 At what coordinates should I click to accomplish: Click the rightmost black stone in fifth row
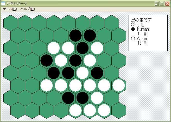[x=97, y=73]
